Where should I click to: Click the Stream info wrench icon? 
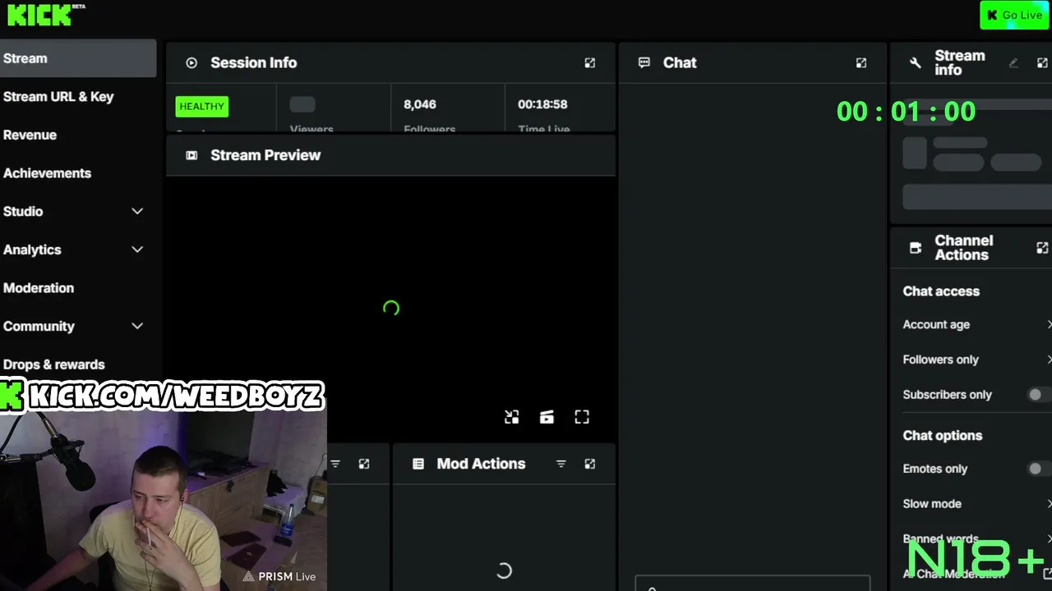click(916, 63)
